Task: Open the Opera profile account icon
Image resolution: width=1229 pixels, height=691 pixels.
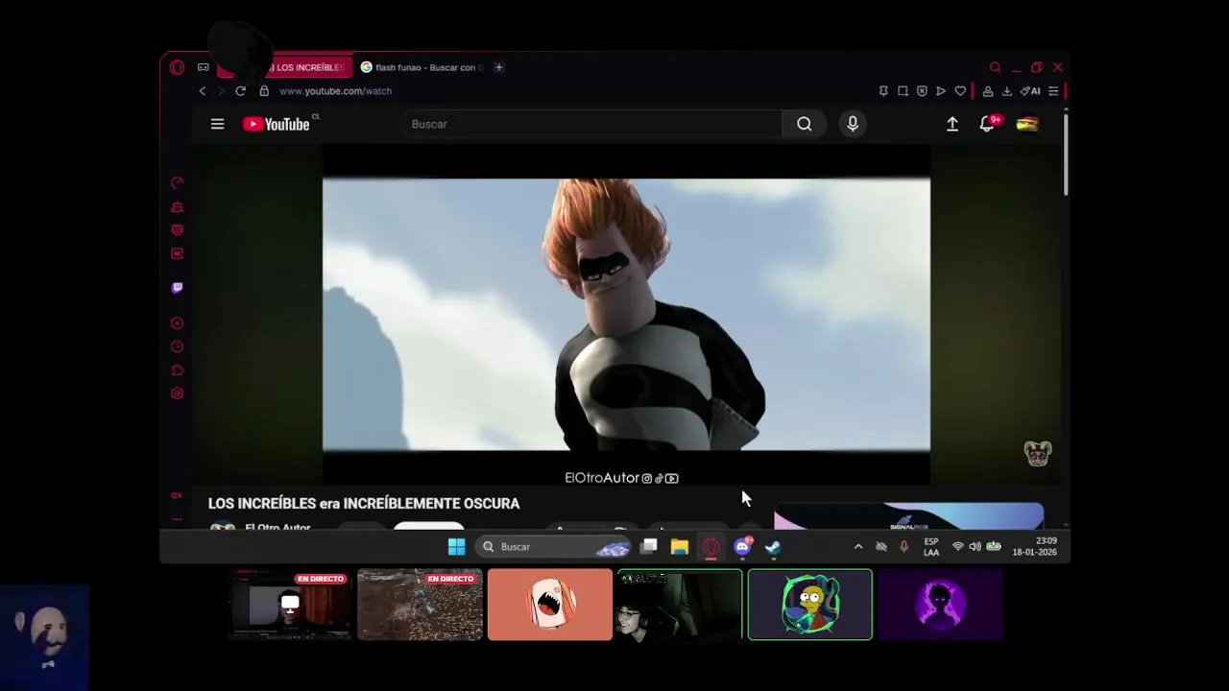Action: click(x=987, y=91)
